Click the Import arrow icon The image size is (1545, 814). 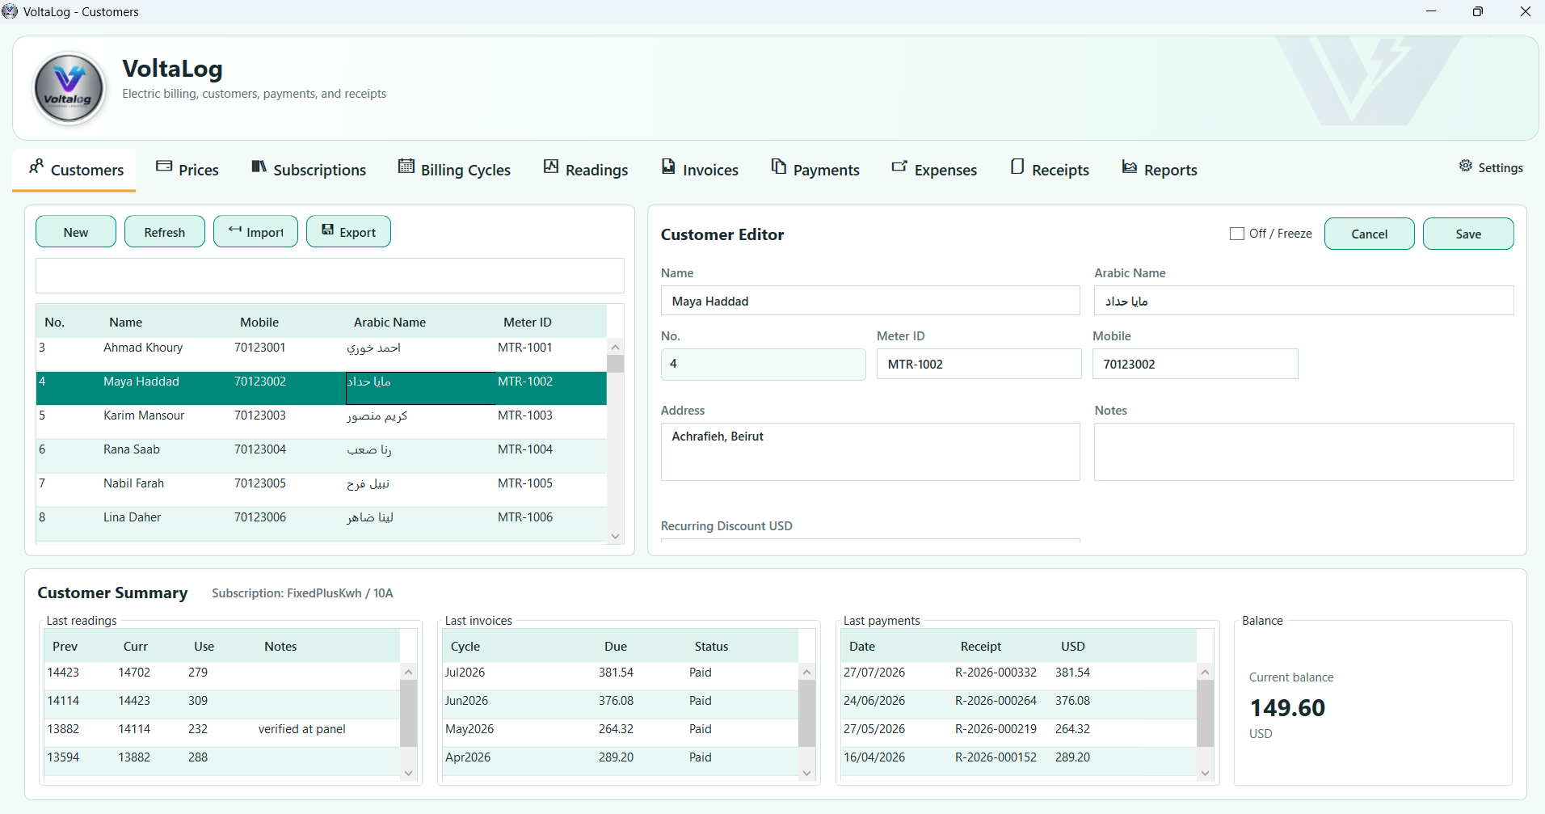(x=235, y=230)
